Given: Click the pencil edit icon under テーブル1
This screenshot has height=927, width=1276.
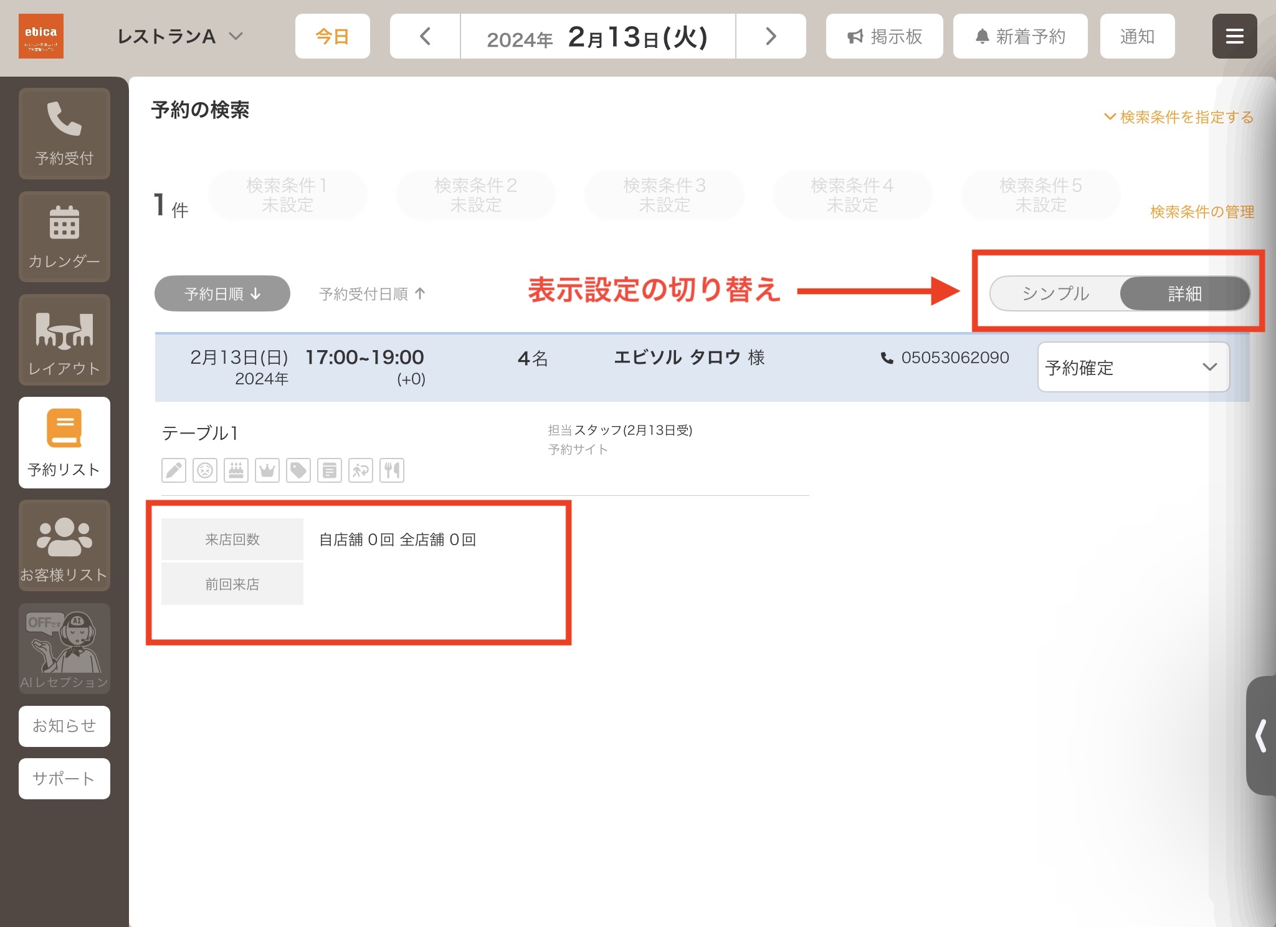Looking at the screenshot, I should point(174,470).
